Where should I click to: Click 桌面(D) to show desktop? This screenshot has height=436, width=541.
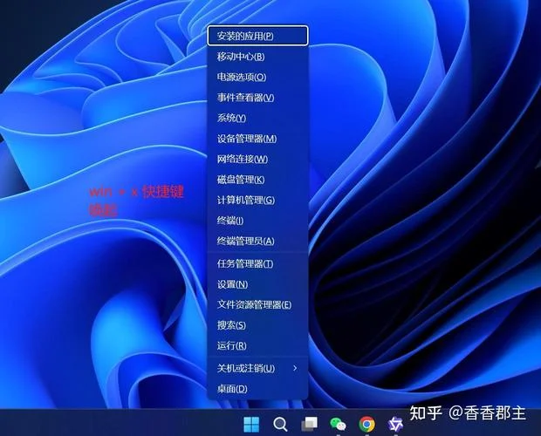click(x=257, y=389)
